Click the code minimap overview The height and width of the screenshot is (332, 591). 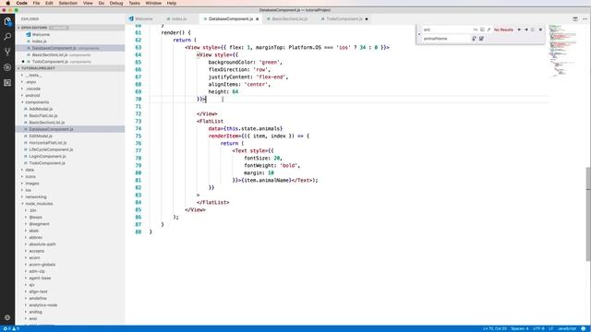(562, 51)
